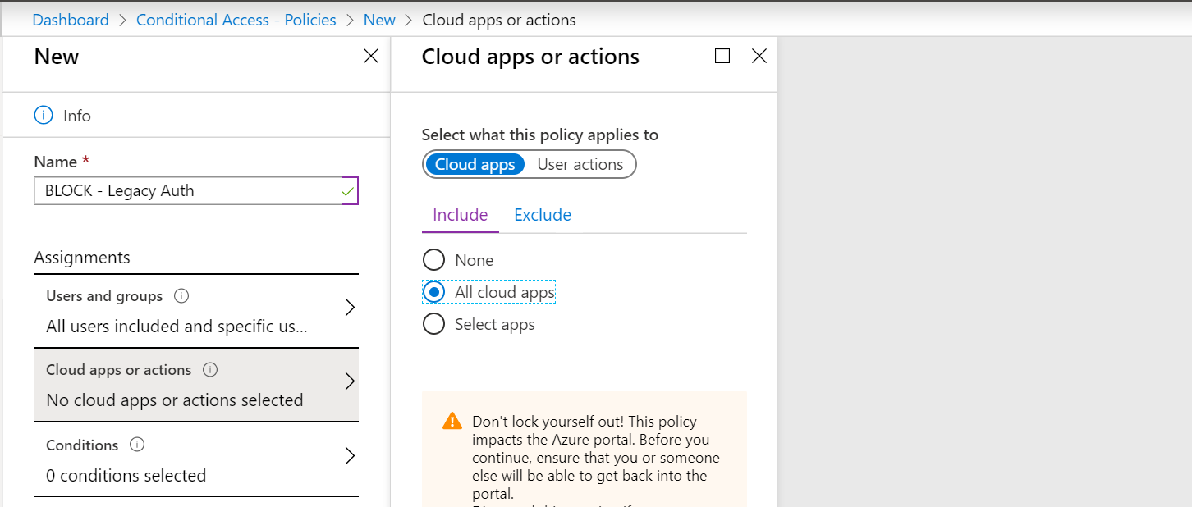Click the Assignments heading

[82, 258]
